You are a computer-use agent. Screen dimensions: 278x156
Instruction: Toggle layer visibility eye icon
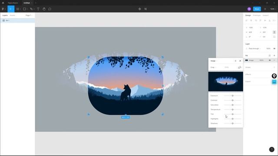pyautogui.click(x=274, y=49)
